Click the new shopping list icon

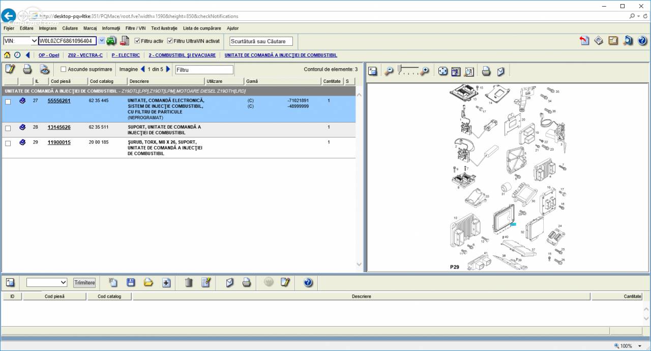(x=113, y=282)
